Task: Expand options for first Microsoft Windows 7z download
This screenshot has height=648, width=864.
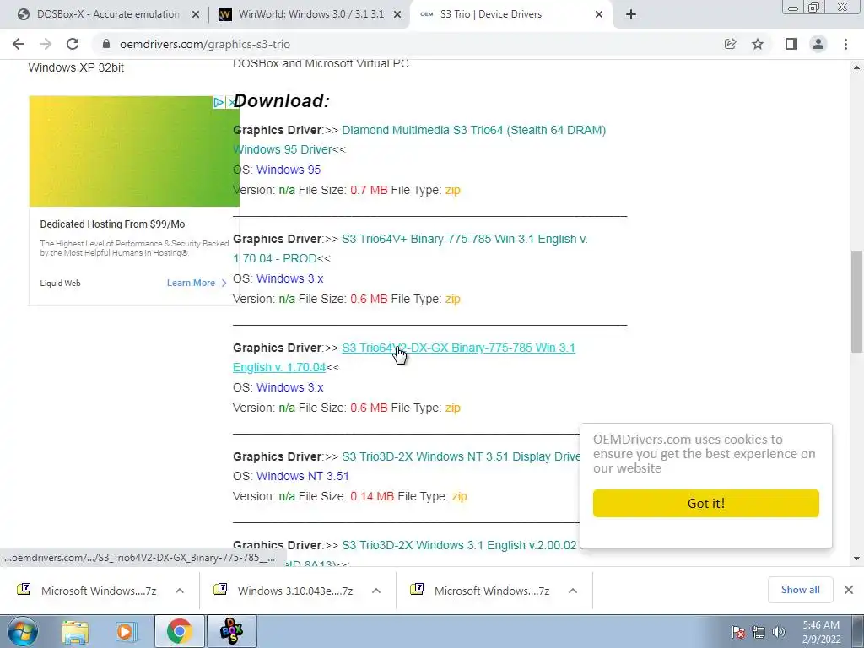Action: click(180, 591)
